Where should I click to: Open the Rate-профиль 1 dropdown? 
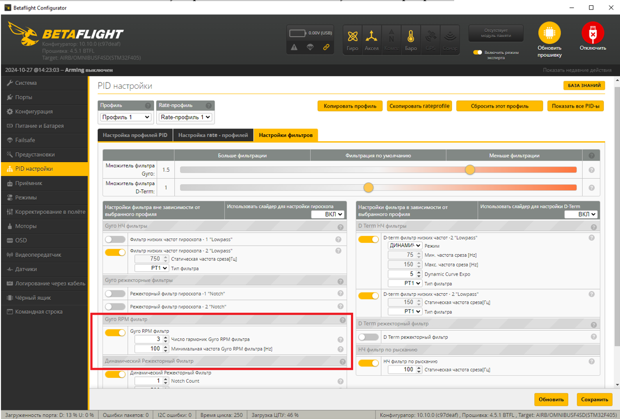(x=186, y=117)
